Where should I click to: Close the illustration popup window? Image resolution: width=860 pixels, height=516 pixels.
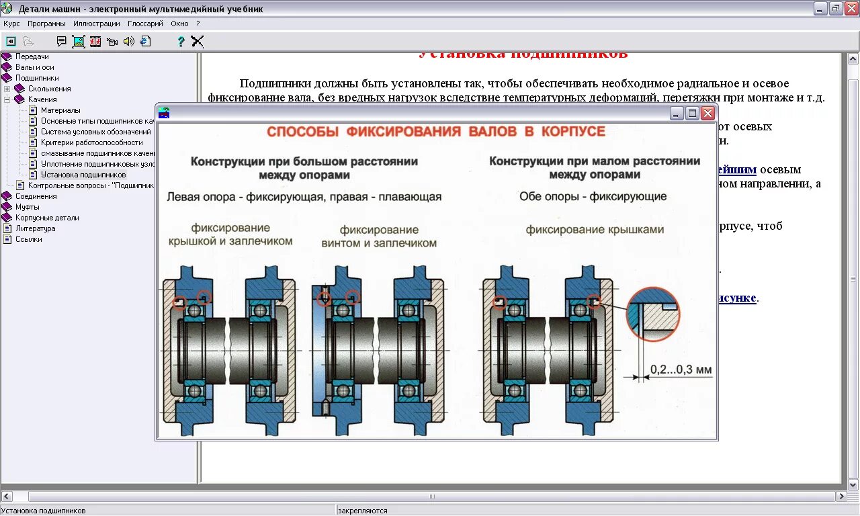tap(707, 113)
